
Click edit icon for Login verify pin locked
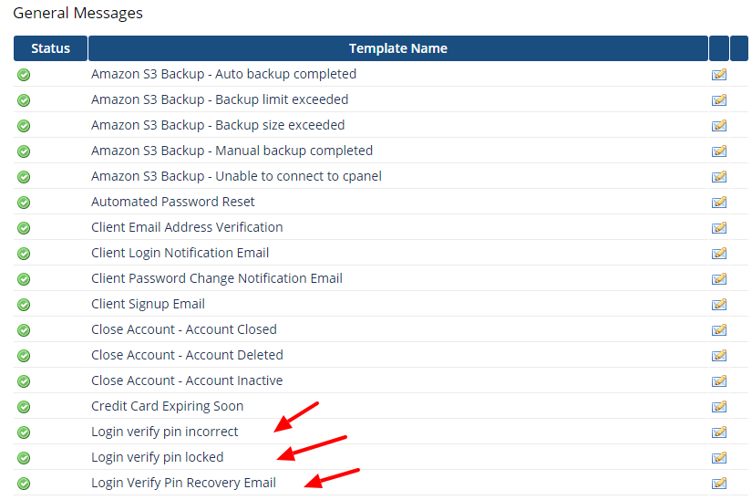(718, 457)
